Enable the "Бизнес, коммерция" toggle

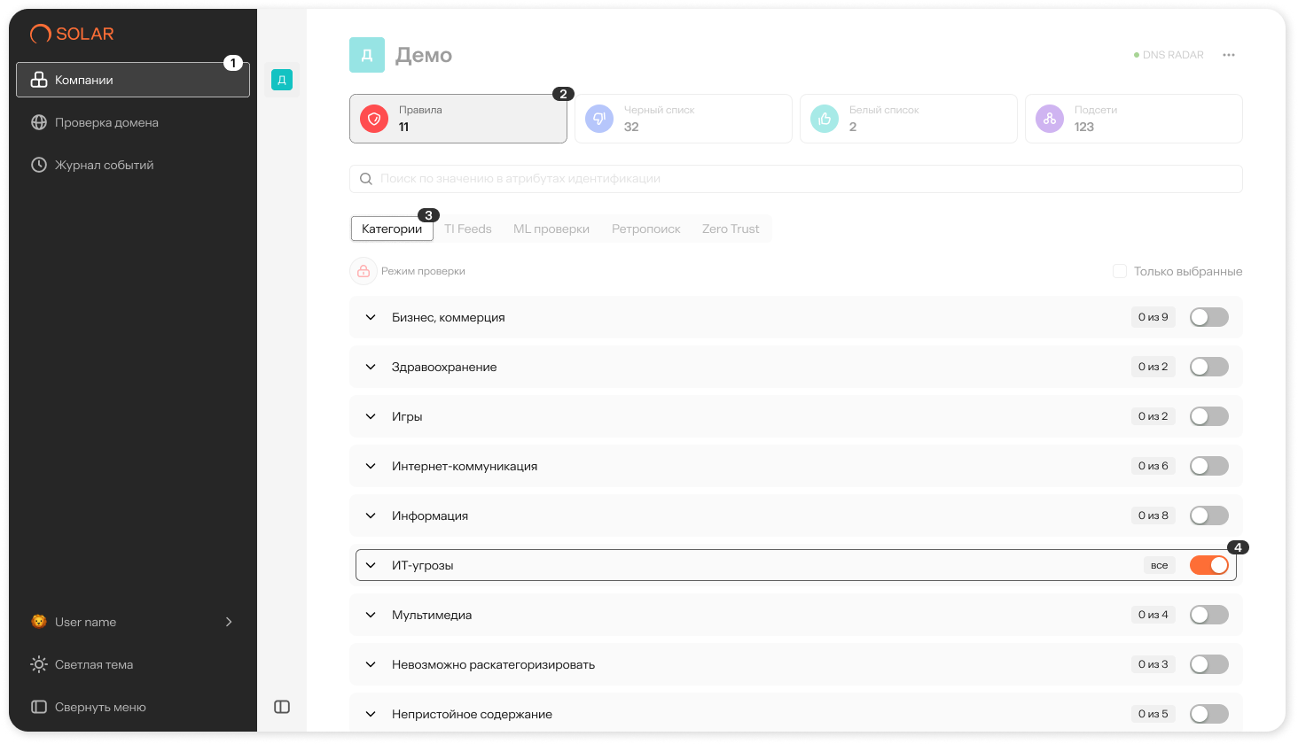pos(1208,316)
